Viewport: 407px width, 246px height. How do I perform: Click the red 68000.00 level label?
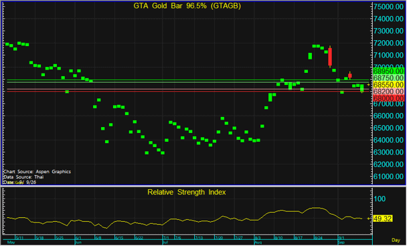tap(388, 98)
